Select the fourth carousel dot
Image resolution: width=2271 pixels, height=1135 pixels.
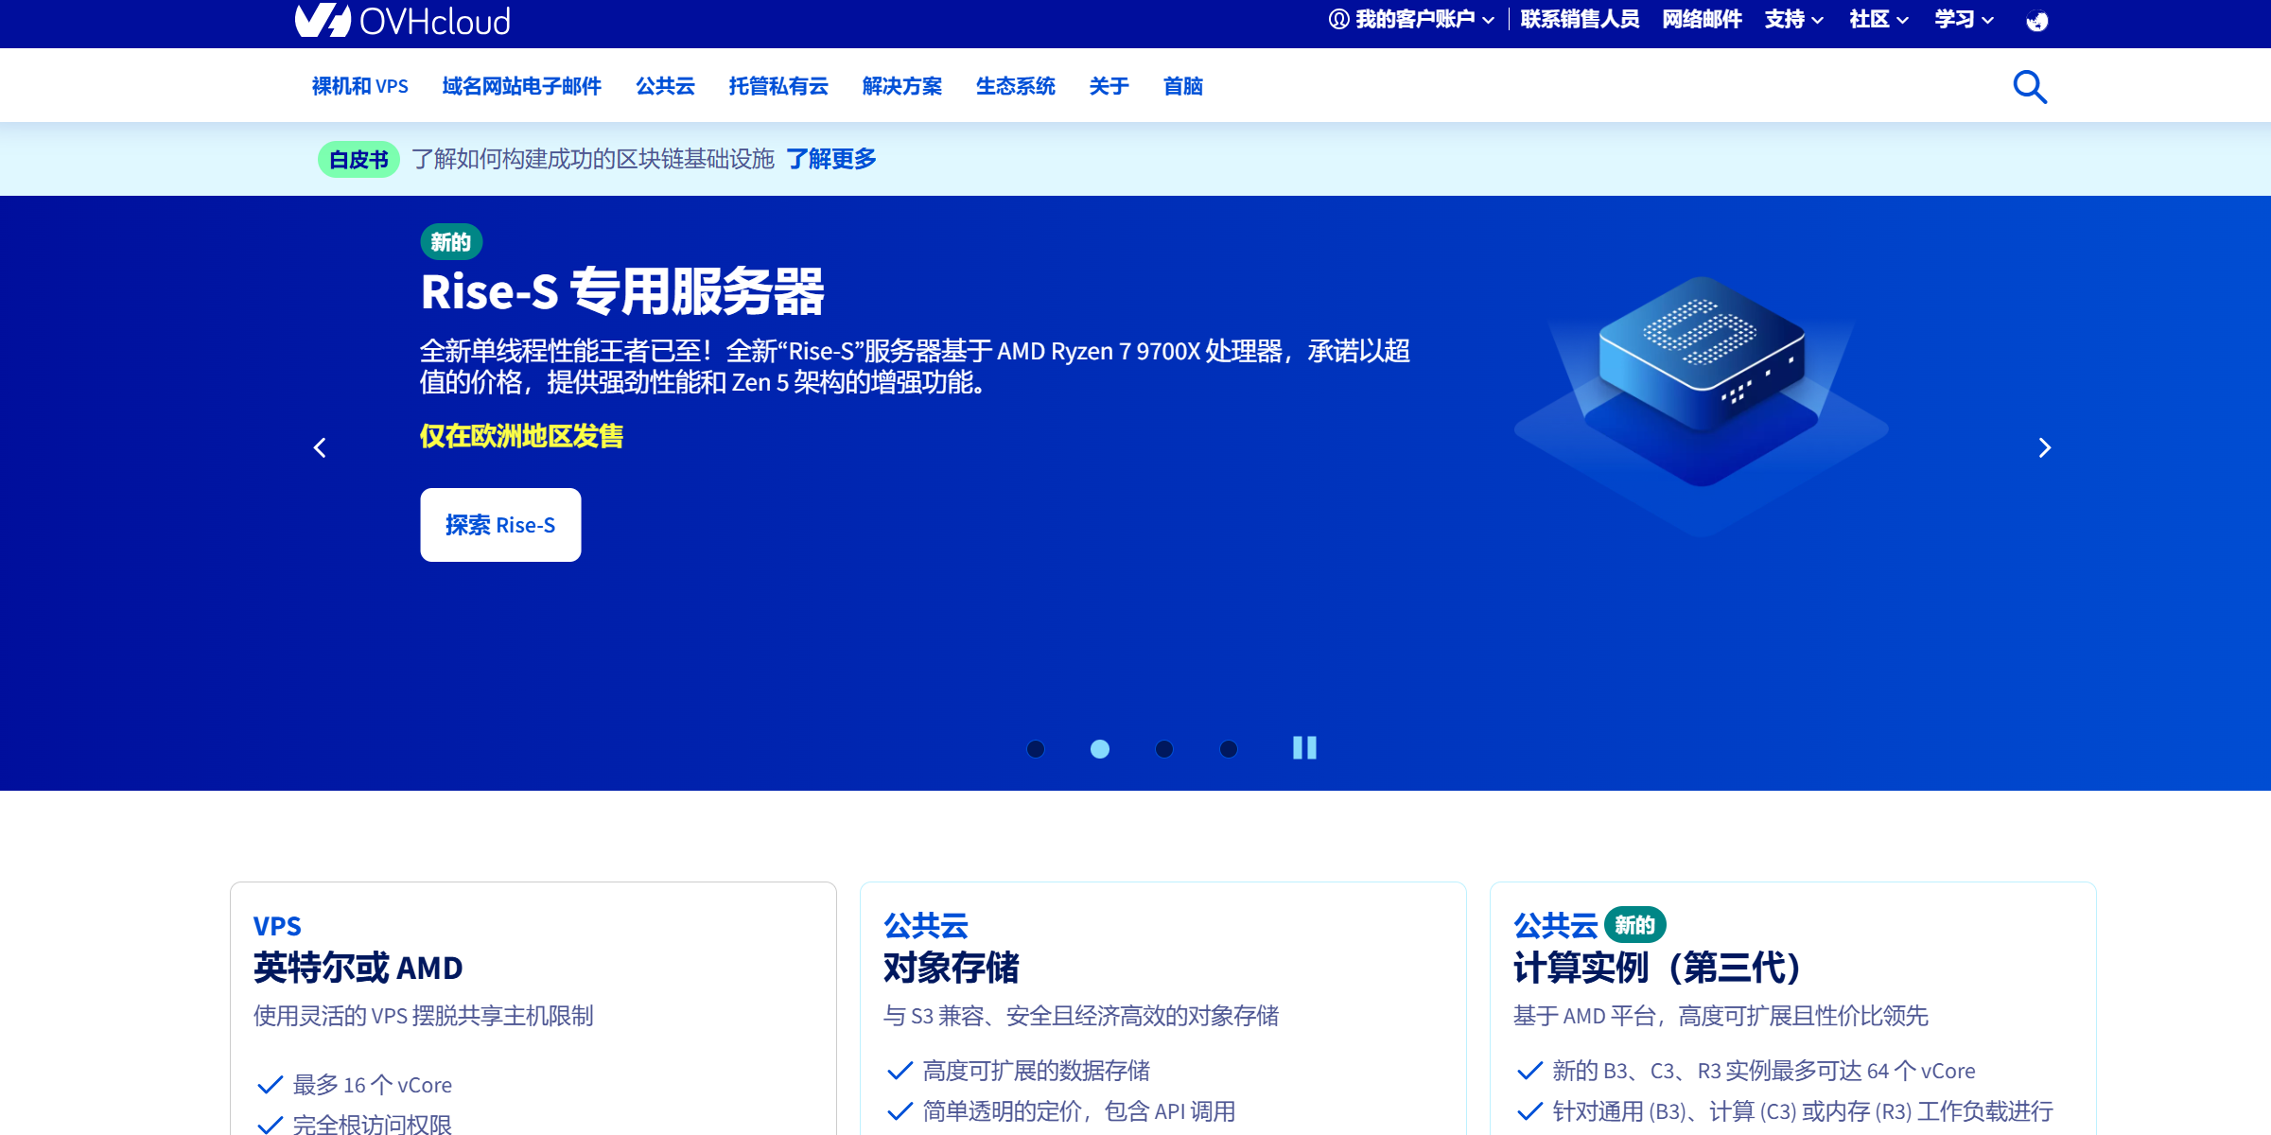pos(1229,749)
